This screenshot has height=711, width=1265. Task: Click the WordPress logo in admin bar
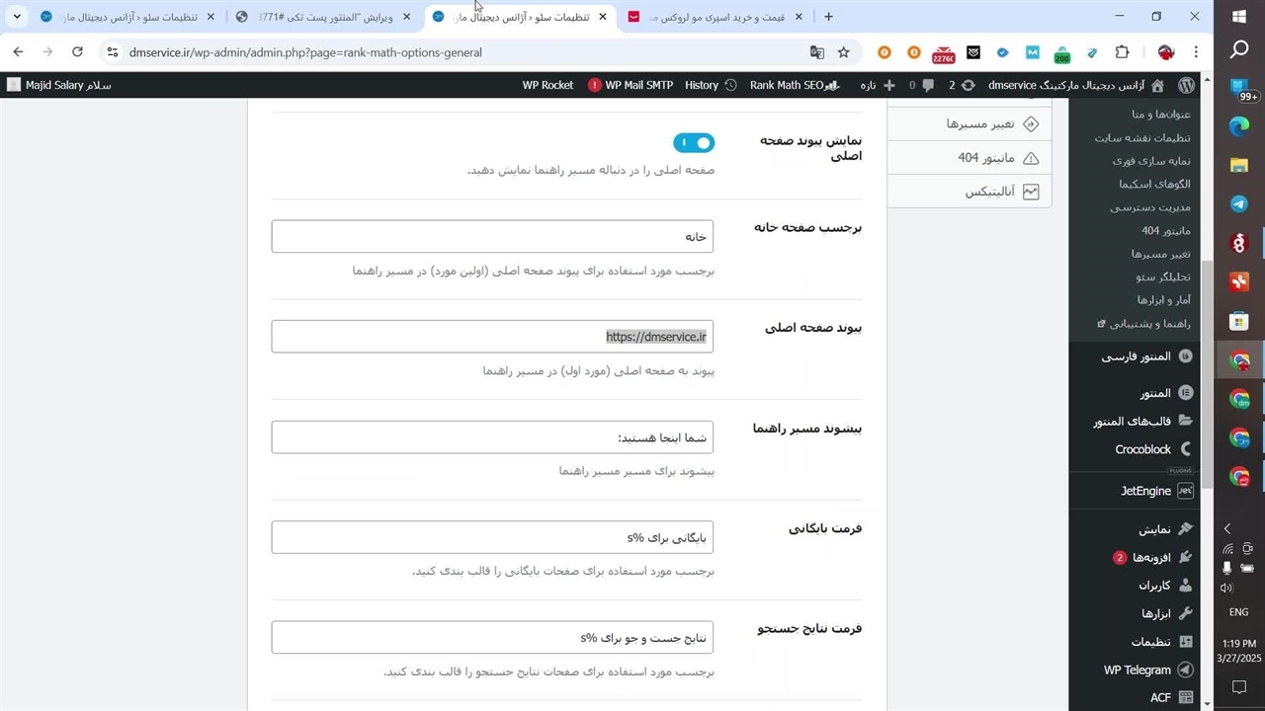click(x=1186, y=85)
